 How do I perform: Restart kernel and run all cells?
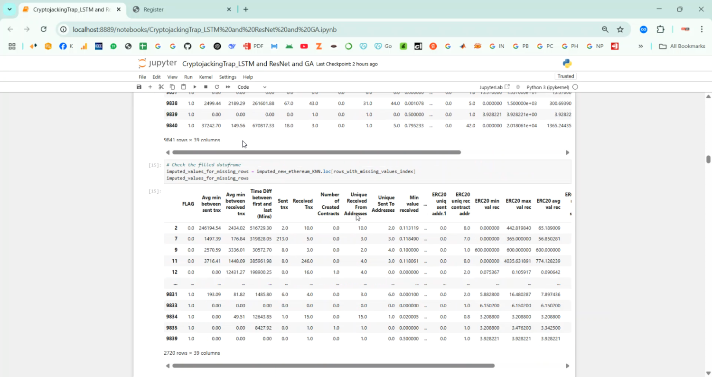(228, 87)
